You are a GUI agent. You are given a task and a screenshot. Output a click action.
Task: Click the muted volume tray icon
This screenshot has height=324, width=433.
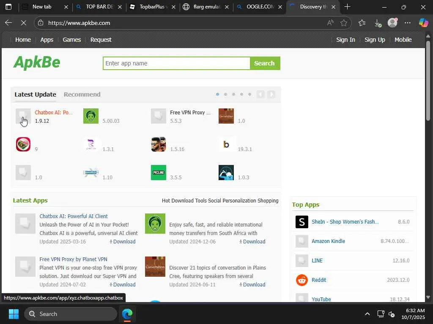[x=392, y=314]
